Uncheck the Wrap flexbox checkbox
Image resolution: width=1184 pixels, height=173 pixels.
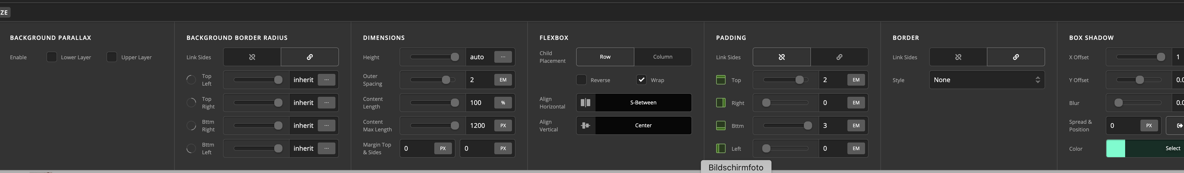(641, 80)
